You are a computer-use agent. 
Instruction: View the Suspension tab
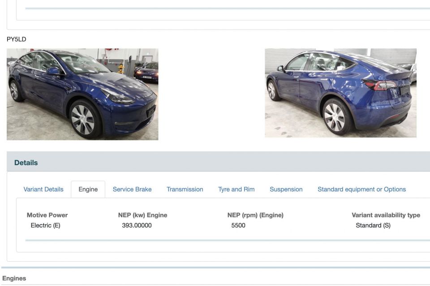tap(286, 189)
